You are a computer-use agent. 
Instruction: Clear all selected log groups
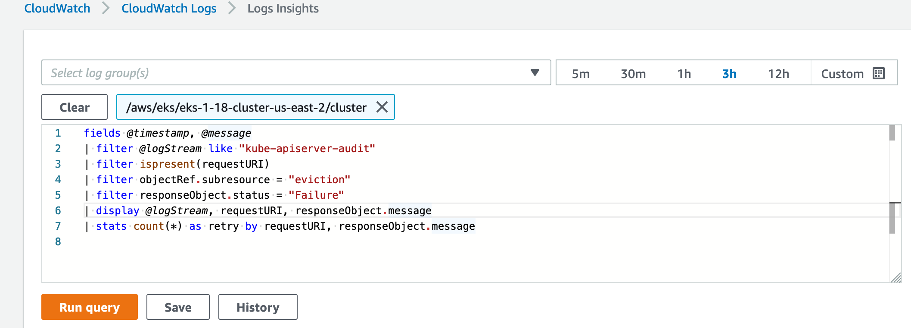75,107
